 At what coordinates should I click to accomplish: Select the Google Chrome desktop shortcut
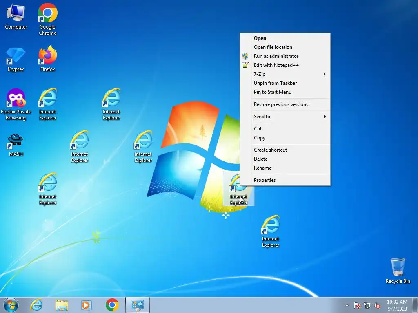(x=48, y=19)
